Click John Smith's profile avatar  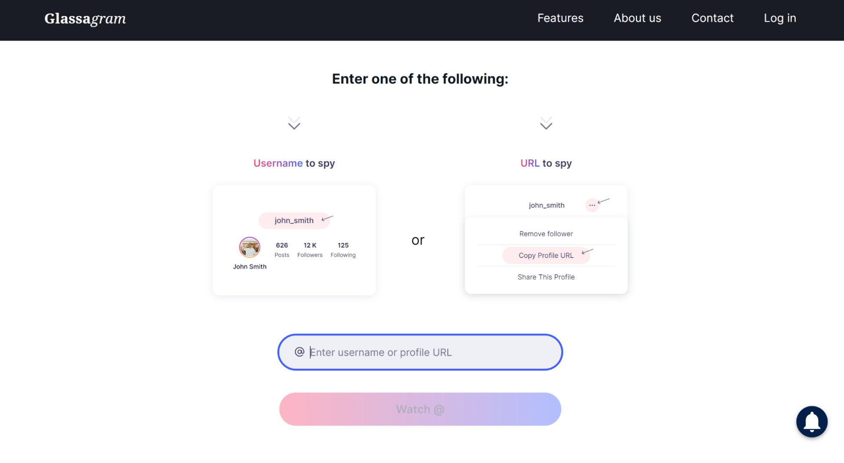tap(250, 247)
